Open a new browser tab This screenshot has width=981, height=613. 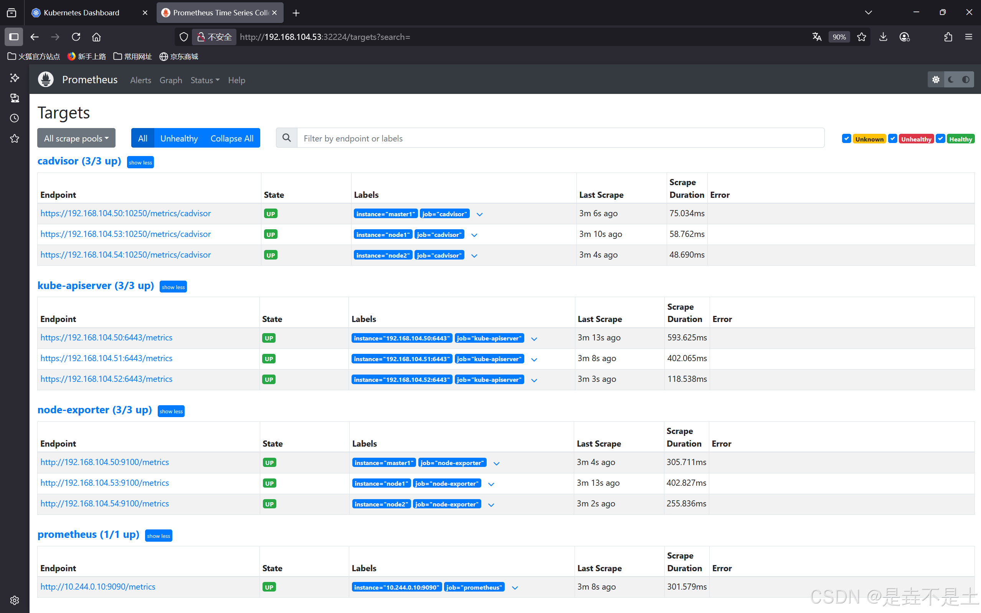296,13
